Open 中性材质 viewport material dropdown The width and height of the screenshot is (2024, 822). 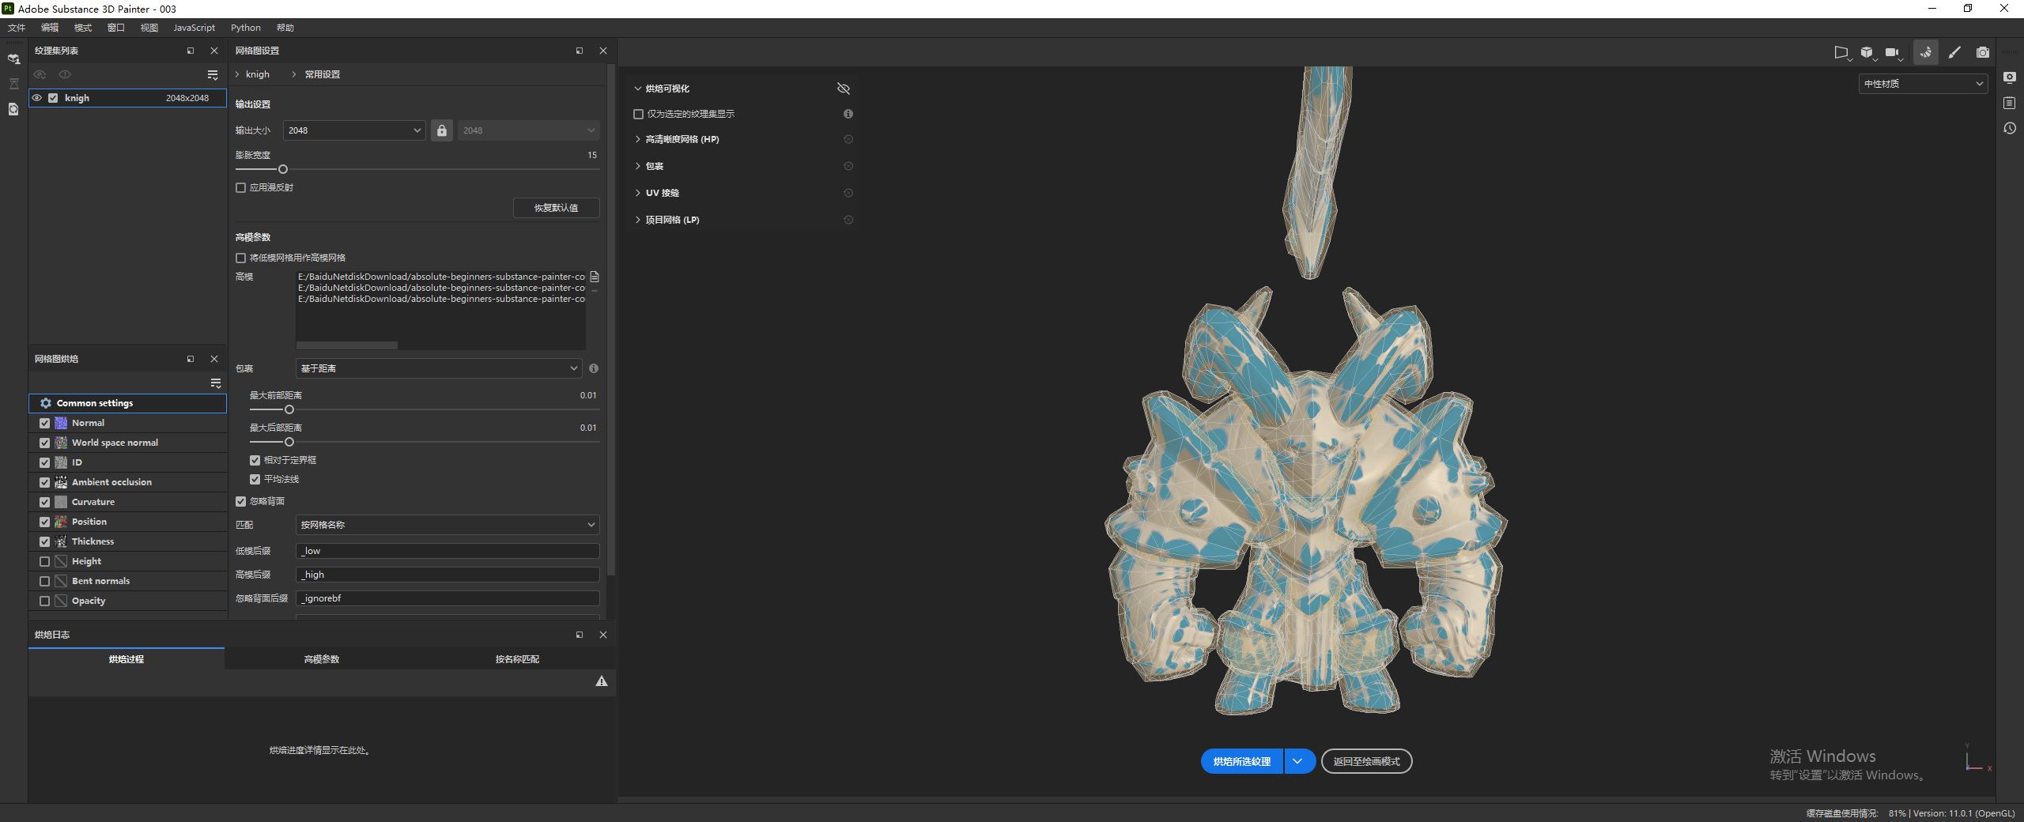click(1923, 84)
